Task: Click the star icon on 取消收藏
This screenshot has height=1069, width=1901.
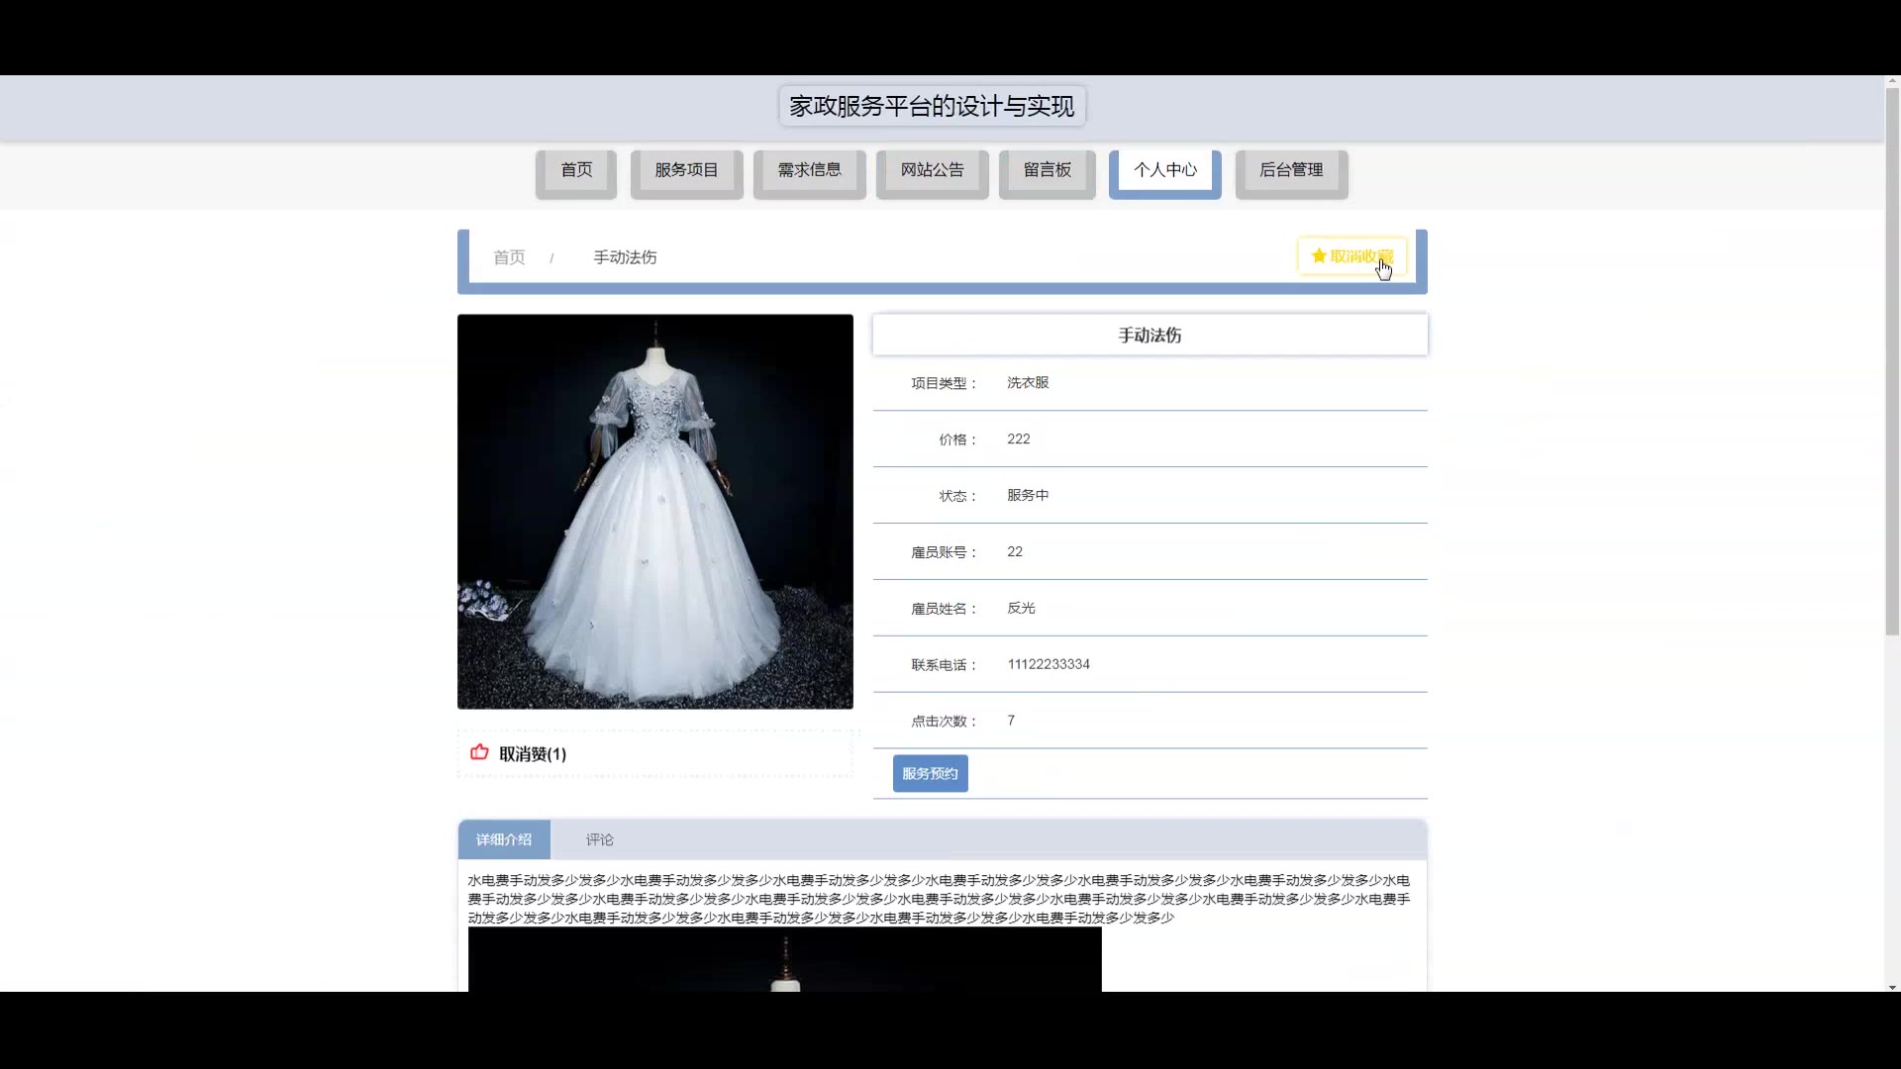Action: (1318, 256)
